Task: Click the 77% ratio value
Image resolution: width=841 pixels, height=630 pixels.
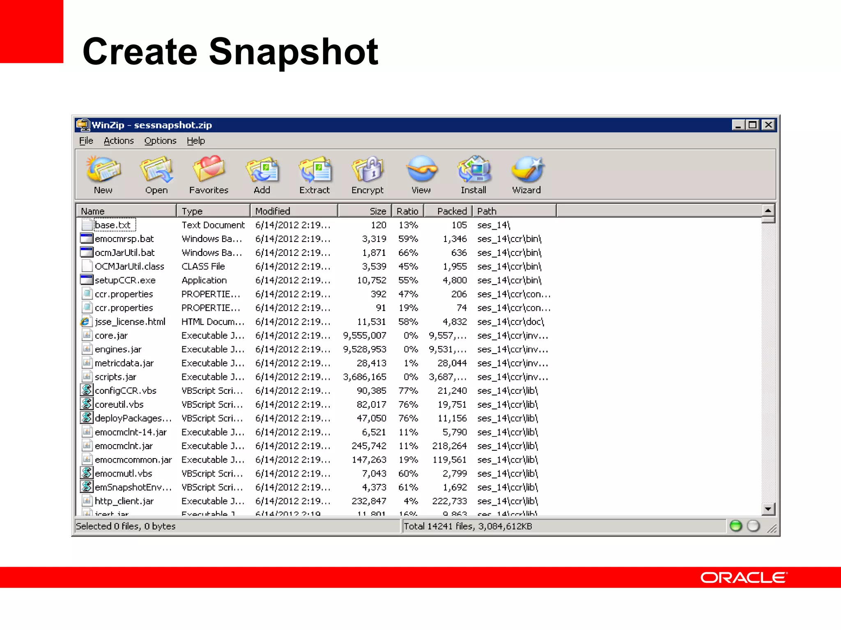Action: [408, 390]
